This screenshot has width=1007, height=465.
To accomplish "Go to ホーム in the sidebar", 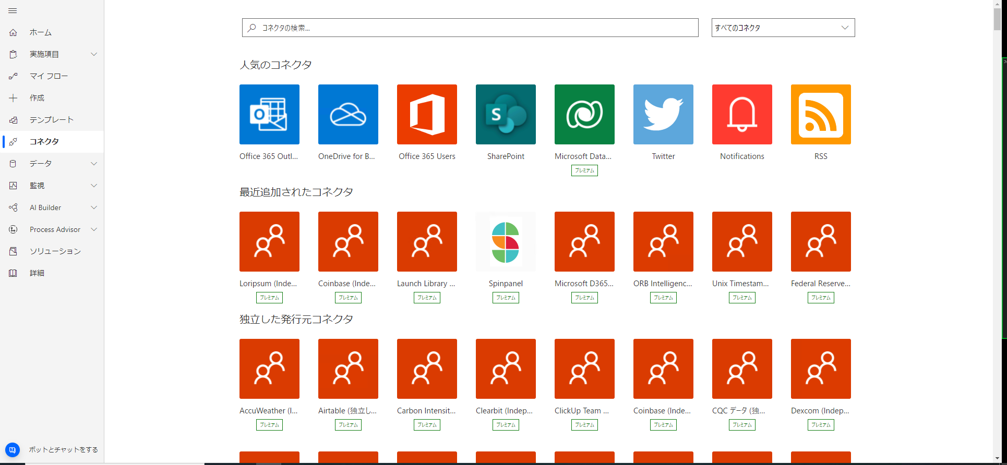I will (x=52, y=32).
